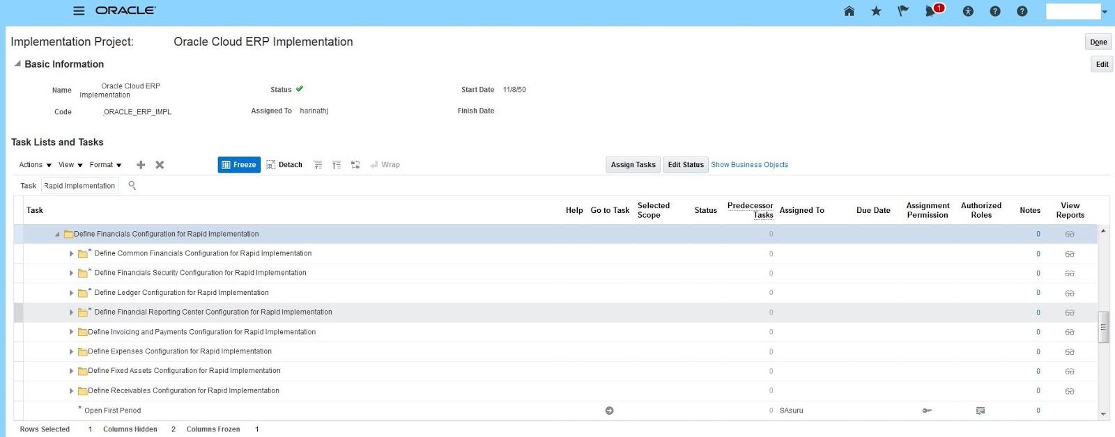Click the table scrollbar up arrow
Viewport: 1115px width, 437px height.
point(1103,230)
